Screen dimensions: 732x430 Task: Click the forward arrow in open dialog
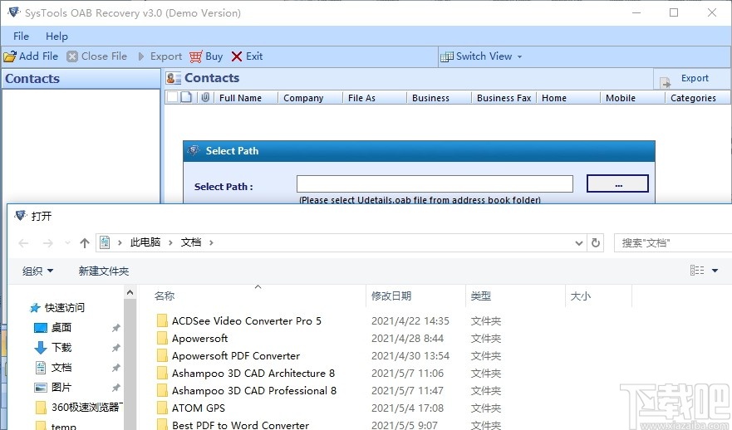pyautogui.click(x=48, y=243)
